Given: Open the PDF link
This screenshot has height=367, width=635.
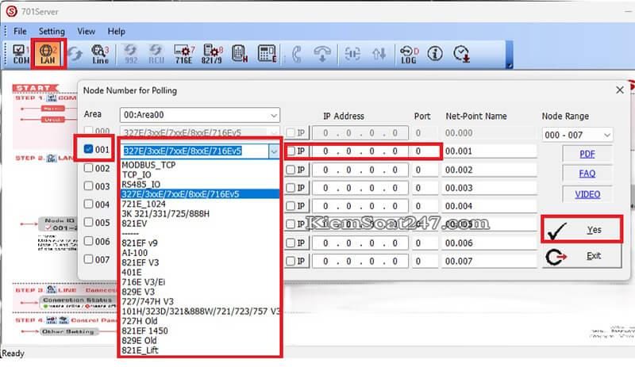Looking at the screenshot, I should pos(587,154).
